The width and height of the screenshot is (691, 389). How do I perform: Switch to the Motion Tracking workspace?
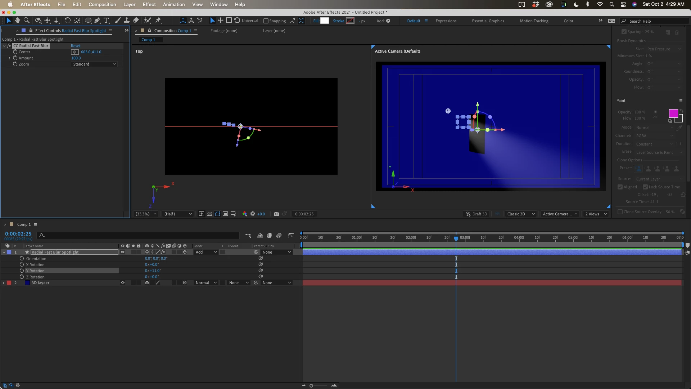(x=534, y=21)
